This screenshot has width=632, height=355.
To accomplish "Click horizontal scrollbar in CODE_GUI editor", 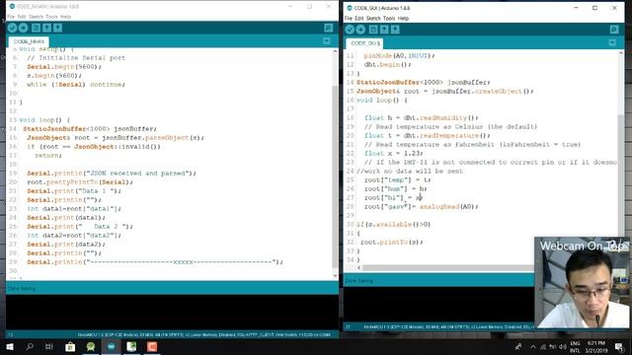I will pyautogui.click(x=447, y=267).
